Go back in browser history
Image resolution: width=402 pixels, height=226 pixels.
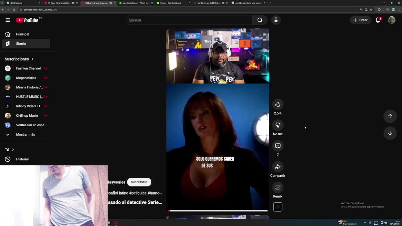3,10
